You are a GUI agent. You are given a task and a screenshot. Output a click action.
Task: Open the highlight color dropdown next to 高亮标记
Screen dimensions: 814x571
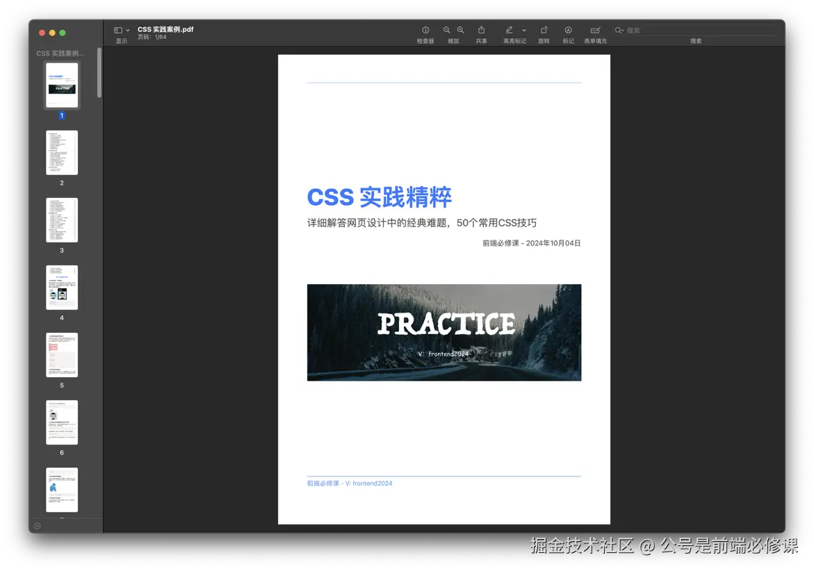tap(525, 30)
